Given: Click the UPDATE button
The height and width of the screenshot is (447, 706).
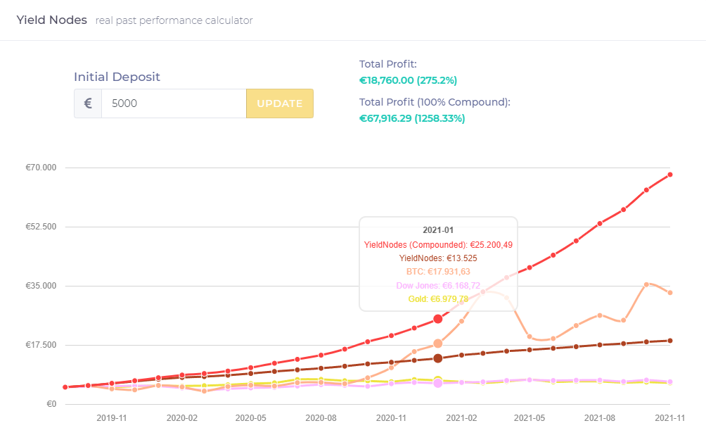Looking at the screenshot, I should click(x=280, y=103).
